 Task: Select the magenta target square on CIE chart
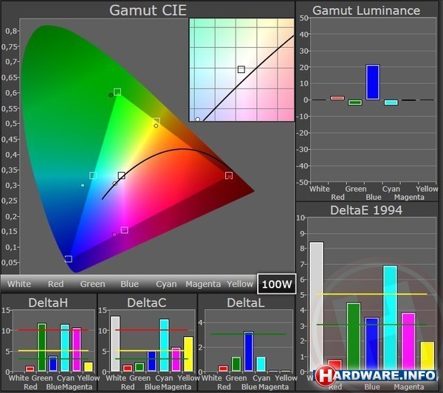pos(124,230)
